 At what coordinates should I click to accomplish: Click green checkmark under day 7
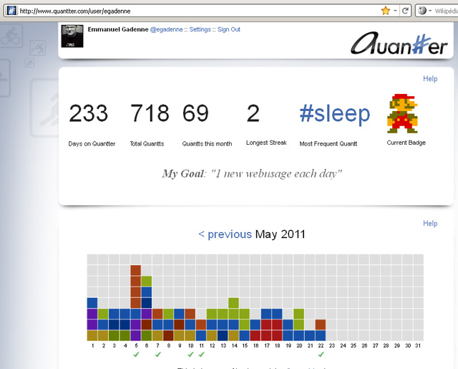[157, 354]
